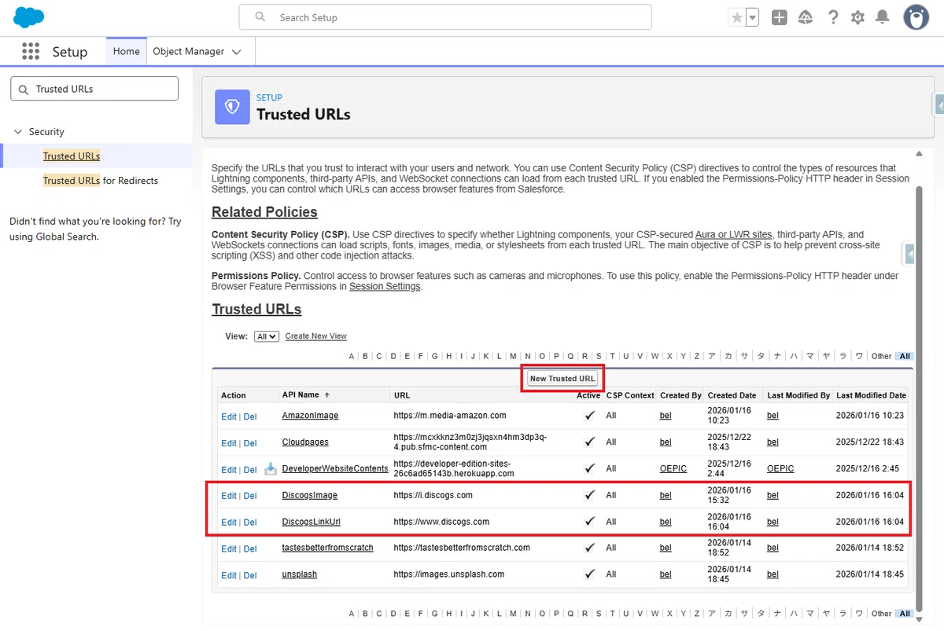944x631 pixels.
Task: Switch to the Object Manager tab
Action: [x=189, y=51]
